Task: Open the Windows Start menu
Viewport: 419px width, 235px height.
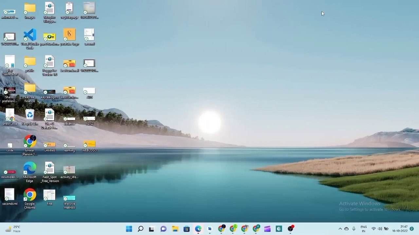Action: tap(129, 229)
